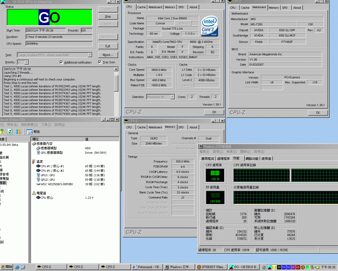Select the CPU #1 / 核心 #2 chip icon
338x271 pixels.
[x=38, y=171]
